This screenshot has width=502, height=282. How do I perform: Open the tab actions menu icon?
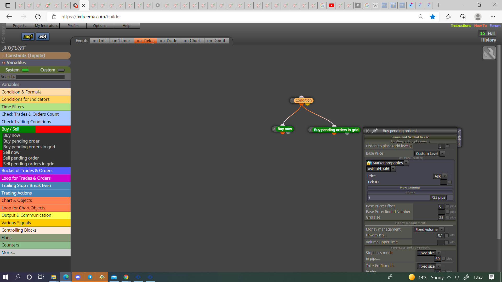(8, 5)
